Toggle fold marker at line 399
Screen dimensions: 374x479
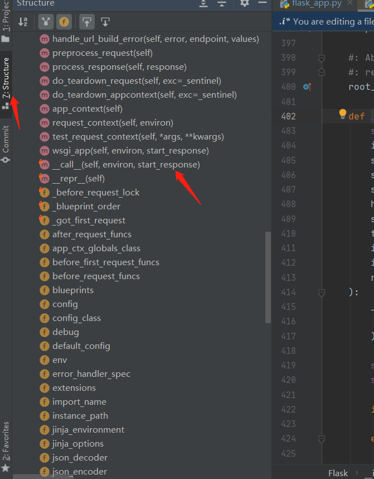(322, 72)
